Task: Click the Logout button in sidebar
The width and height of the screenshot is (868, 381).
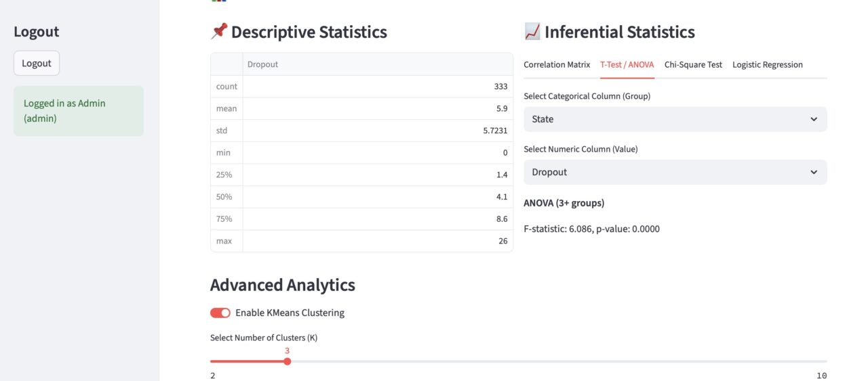Action: (x=37, y=63)
